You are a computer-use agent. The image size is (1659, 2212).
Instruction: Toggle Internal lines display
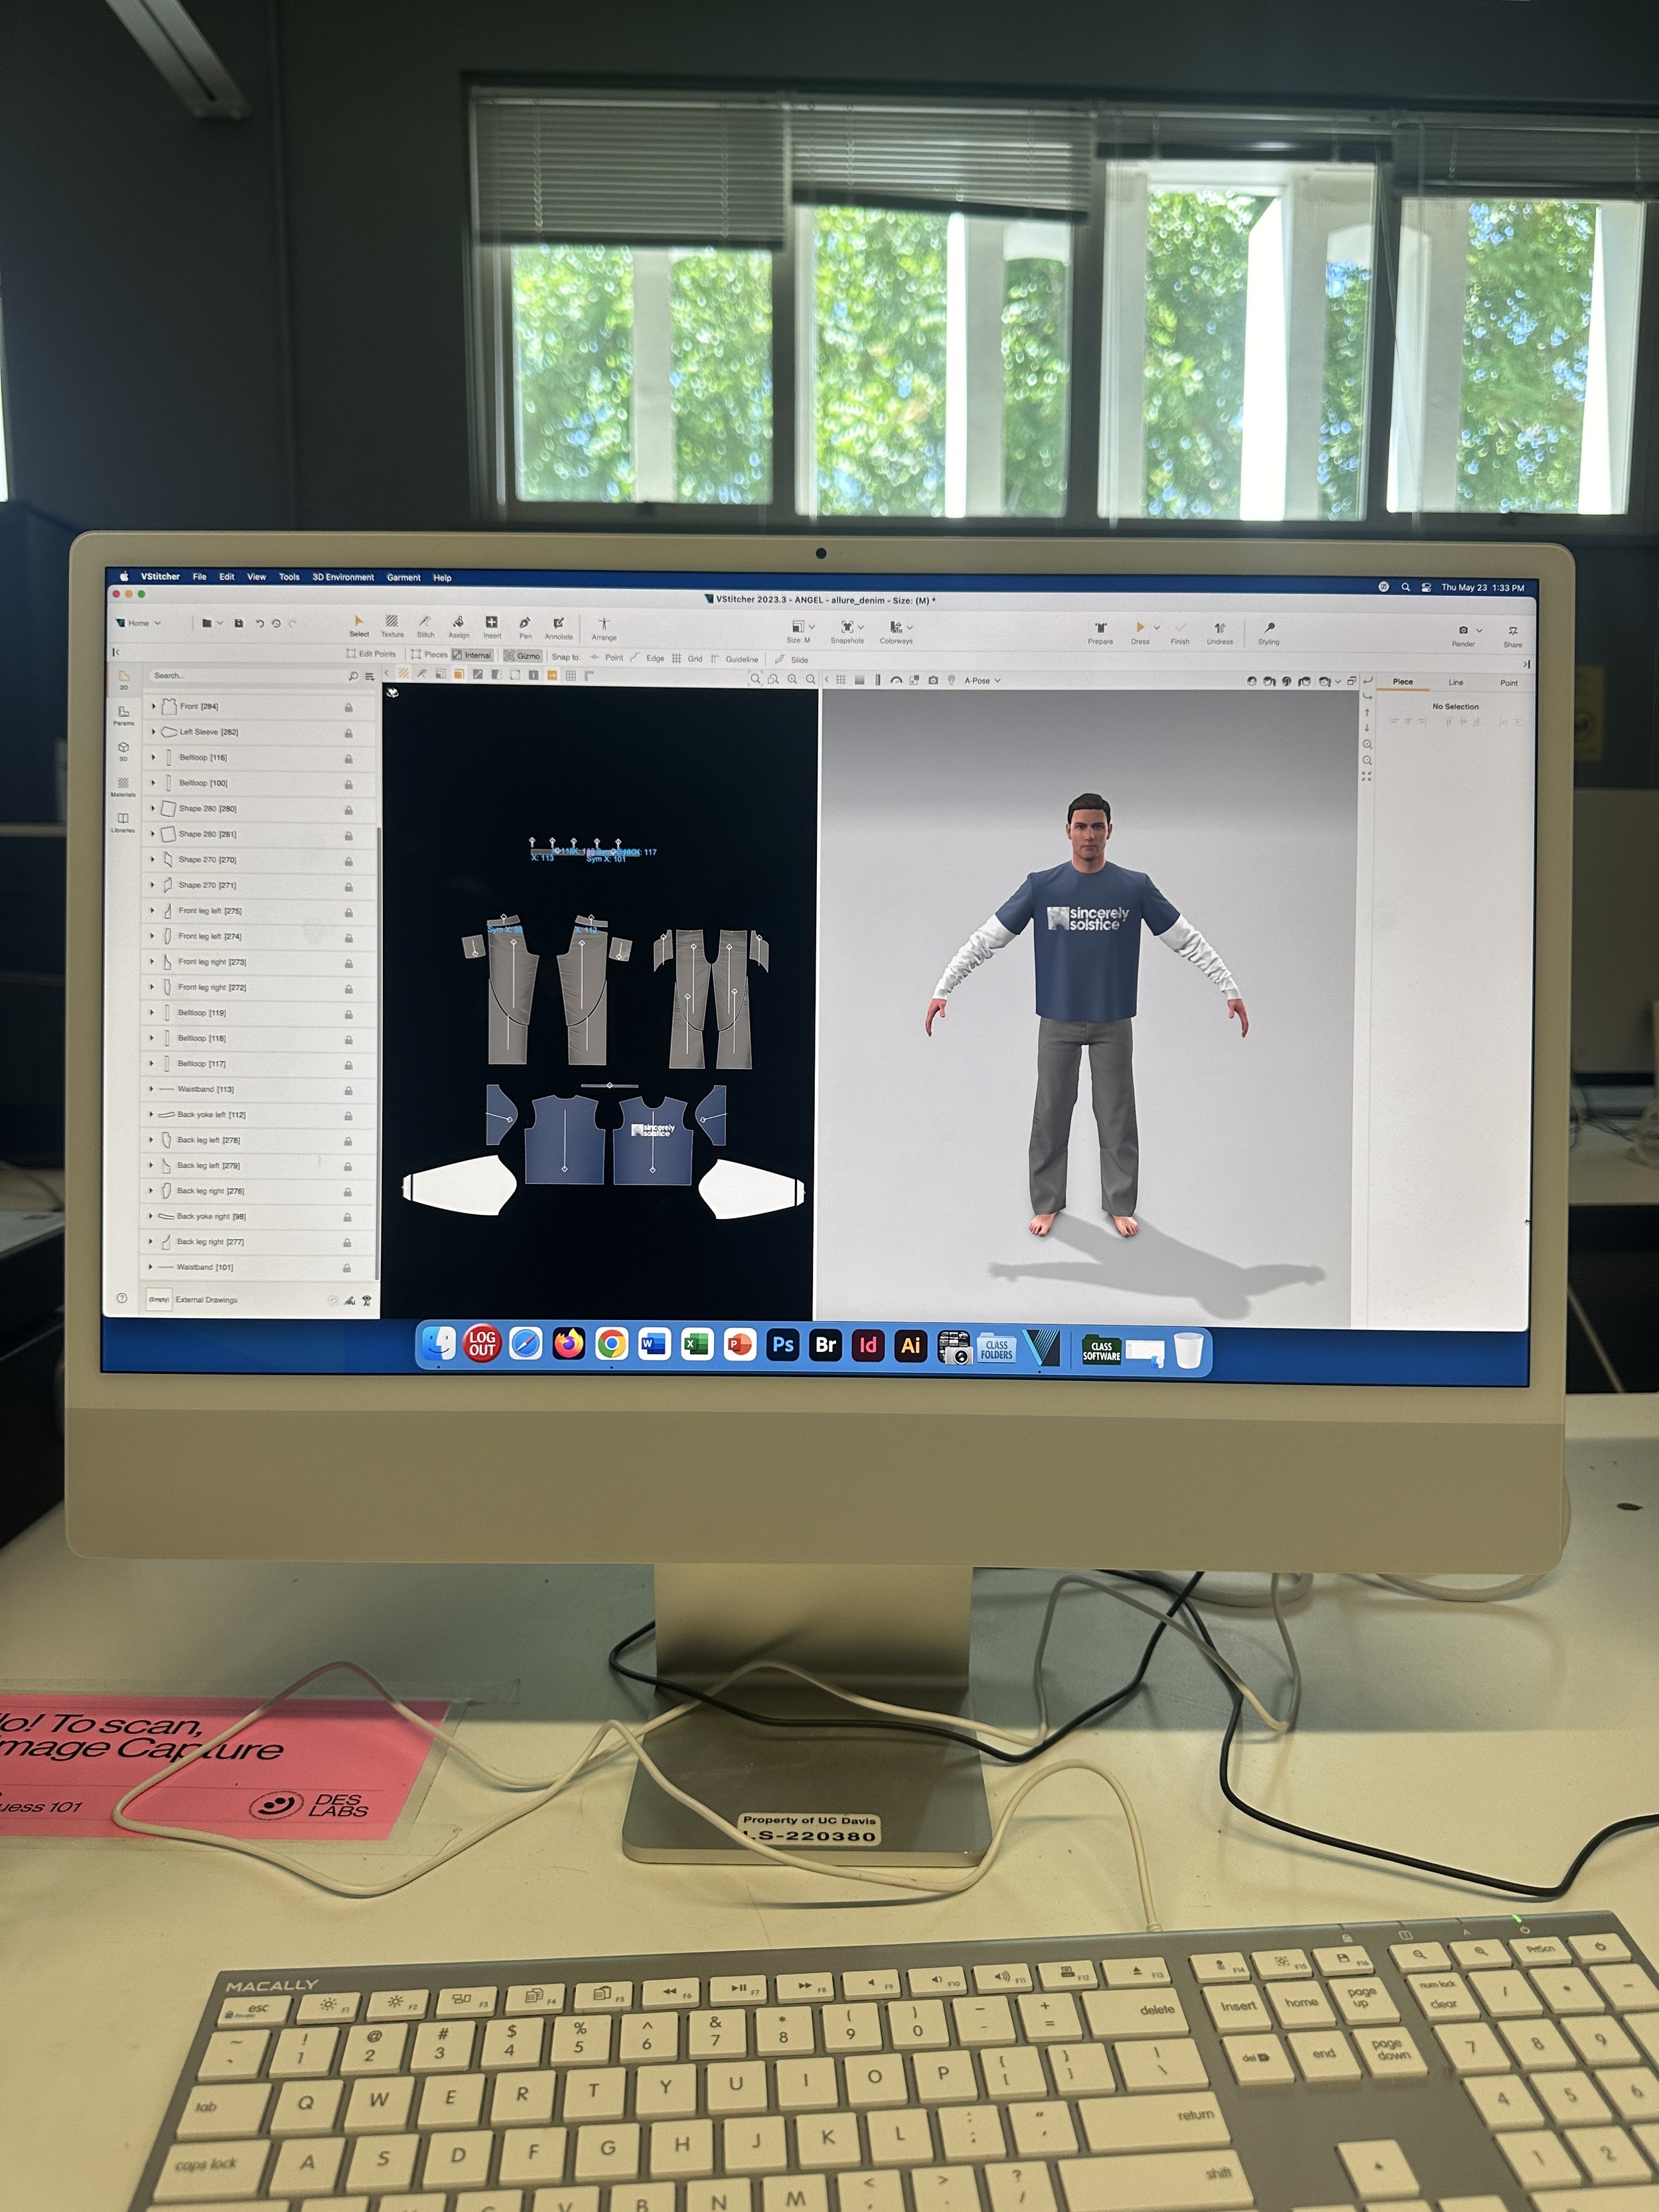[x=472, y=655]
